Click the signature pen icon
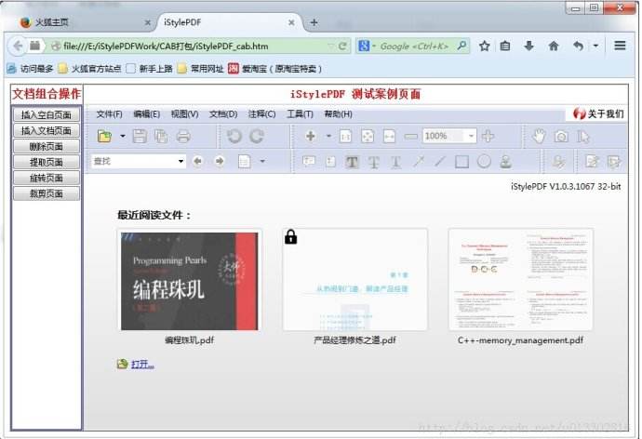This screenshot has height=439, width=642. [558, 162]
